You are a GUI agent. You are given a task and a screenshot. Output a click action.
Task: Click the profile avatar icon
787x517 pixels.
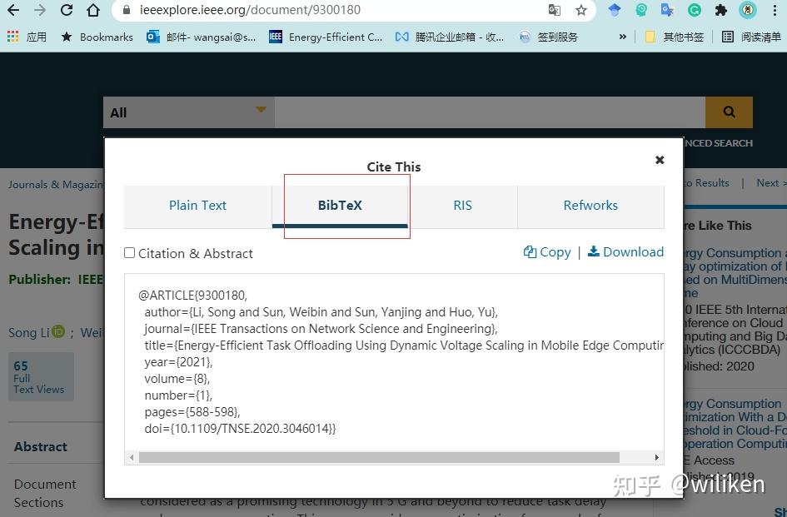747,10
